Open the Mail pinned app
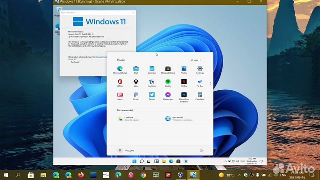The image size is (320, 180). [136, 70]
